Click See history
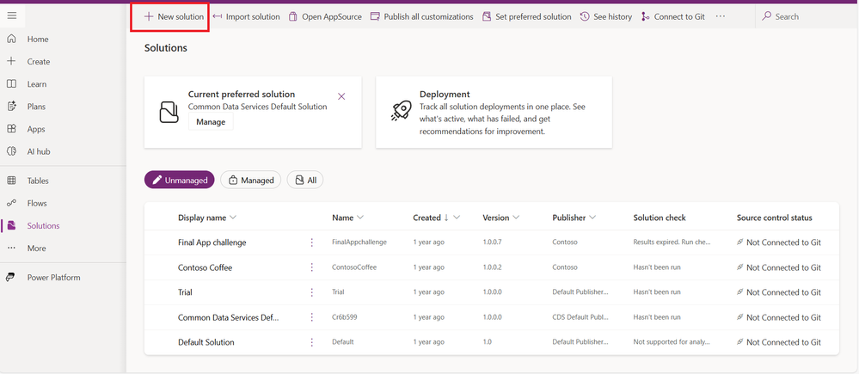This screenshot has height=374, width=859. point(606,16)
